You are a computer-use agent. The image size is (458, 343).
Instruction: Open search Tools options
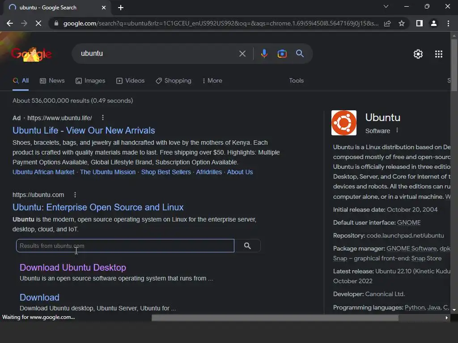[x=296, y=80]
